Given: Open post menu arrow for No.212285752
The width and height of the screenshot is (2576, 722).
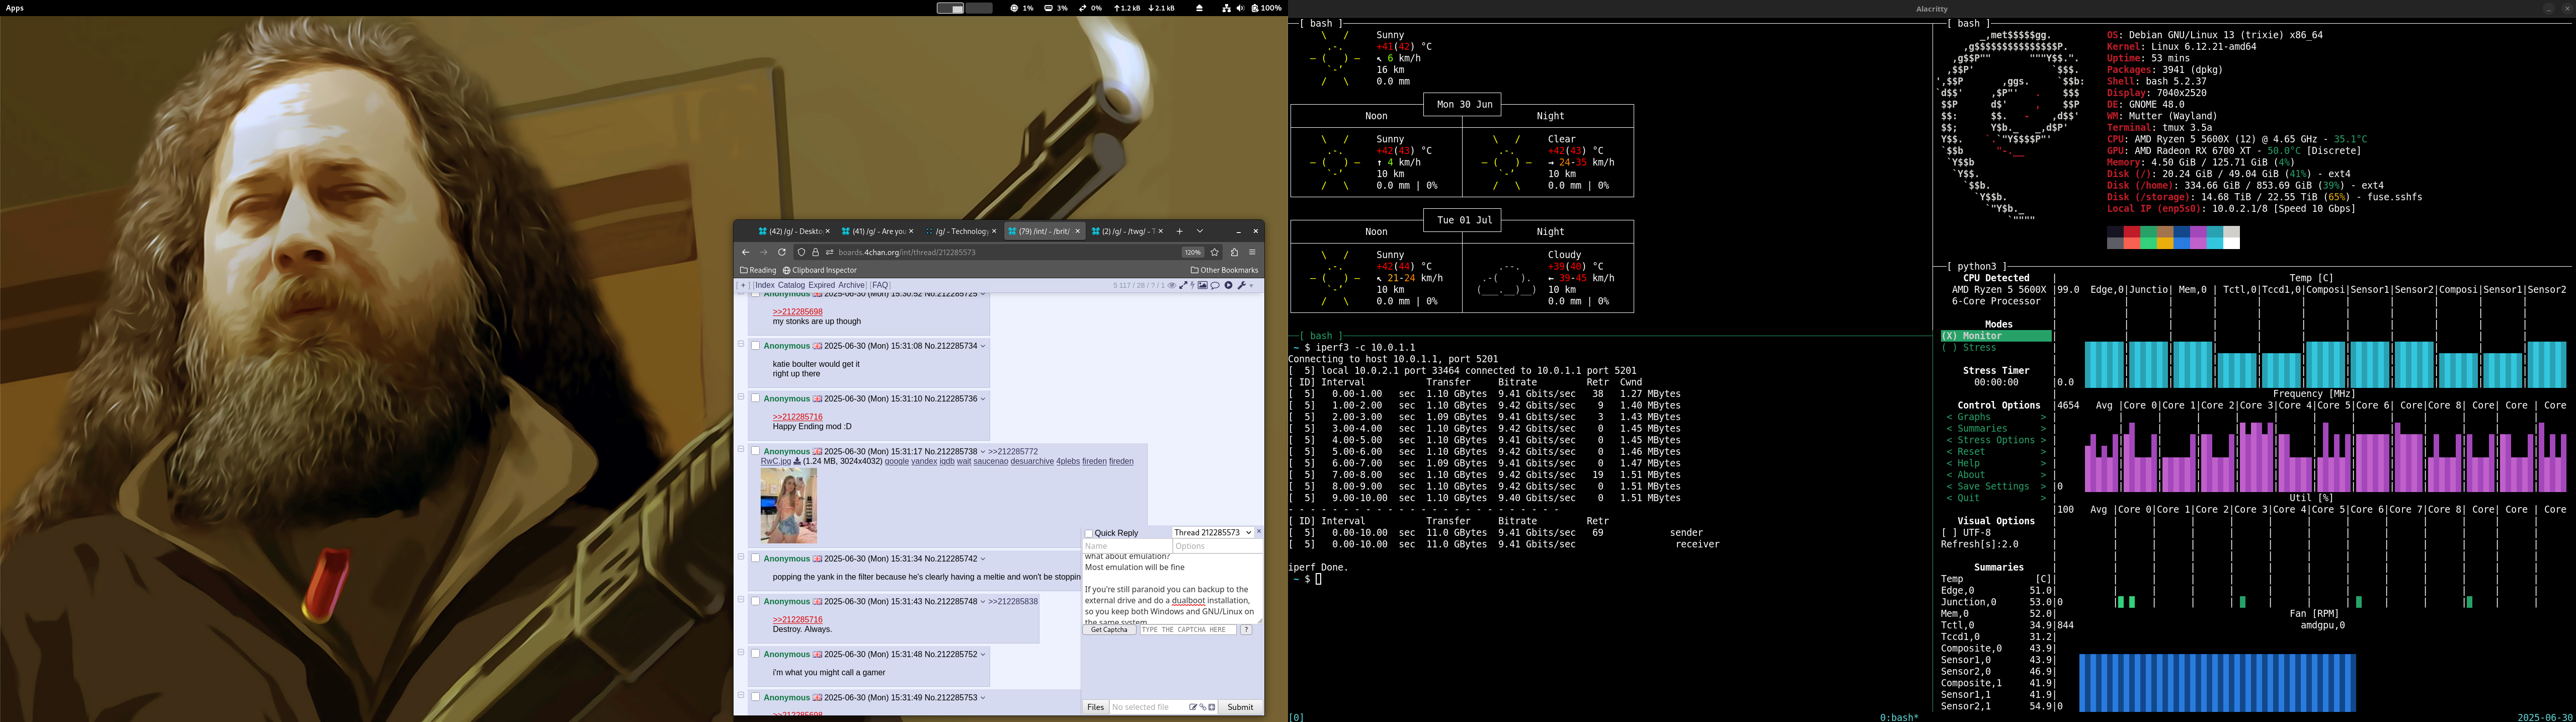Looking at the screenshot, I should 983,655.
